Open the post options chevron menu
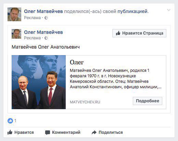The height and width of the screenshot is (141, 178). (x=169, y=10)
